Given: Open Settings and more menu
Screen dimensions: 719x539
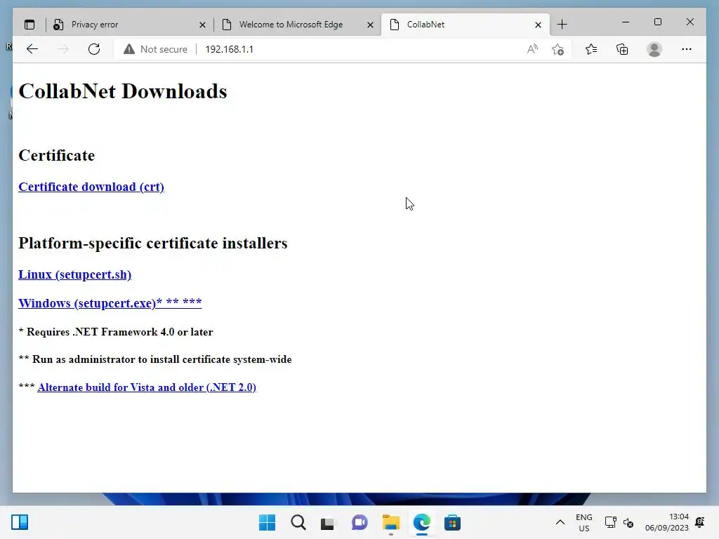Looking at the screenshot, I should coord(687,49).
